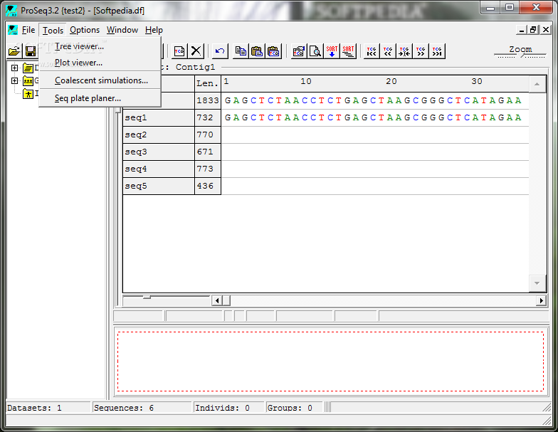Viewport: 558px width, 432px height.
Task: Expand the second tree node (groups)
Action: tap(14, 81)
